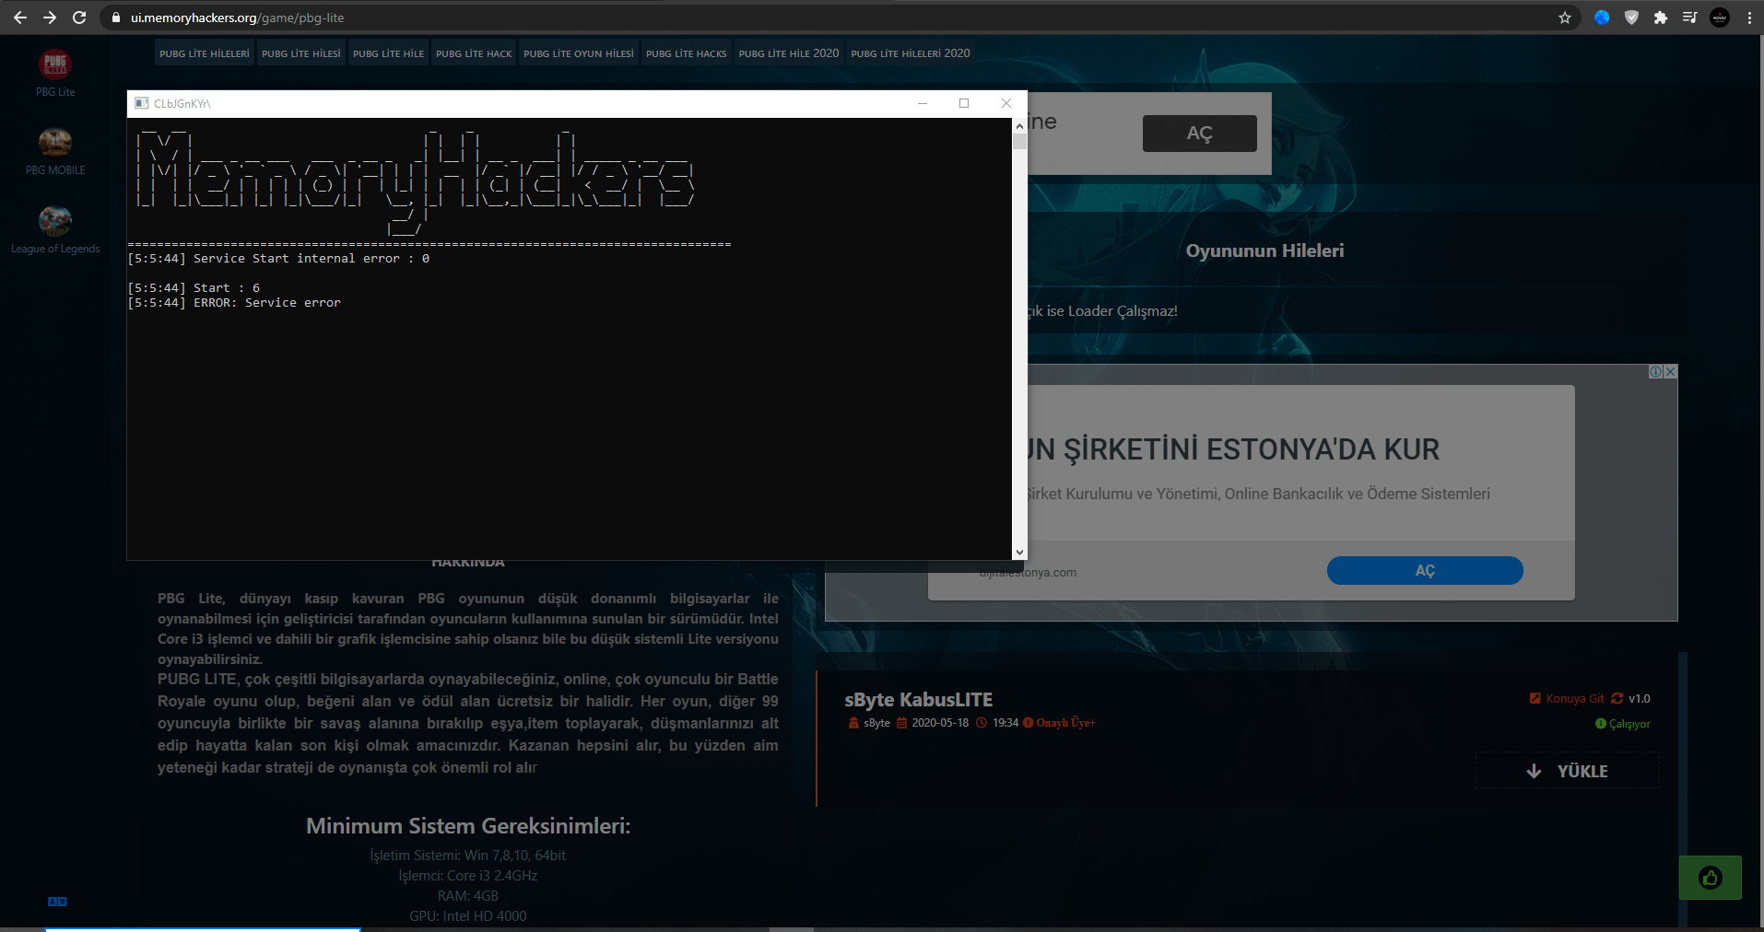Minimize the console window
Image resolution: width=1764 pixels, height=932 pixels.
click(x=922, y=103)
